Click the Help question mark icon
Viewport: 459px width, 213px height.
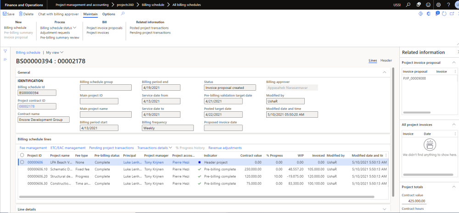click(x=448, y=5)
